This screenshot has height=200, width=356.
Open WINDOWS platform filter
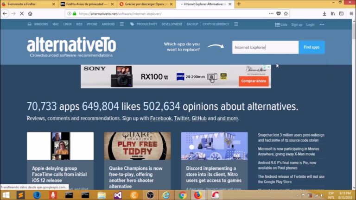coord(41,24)
